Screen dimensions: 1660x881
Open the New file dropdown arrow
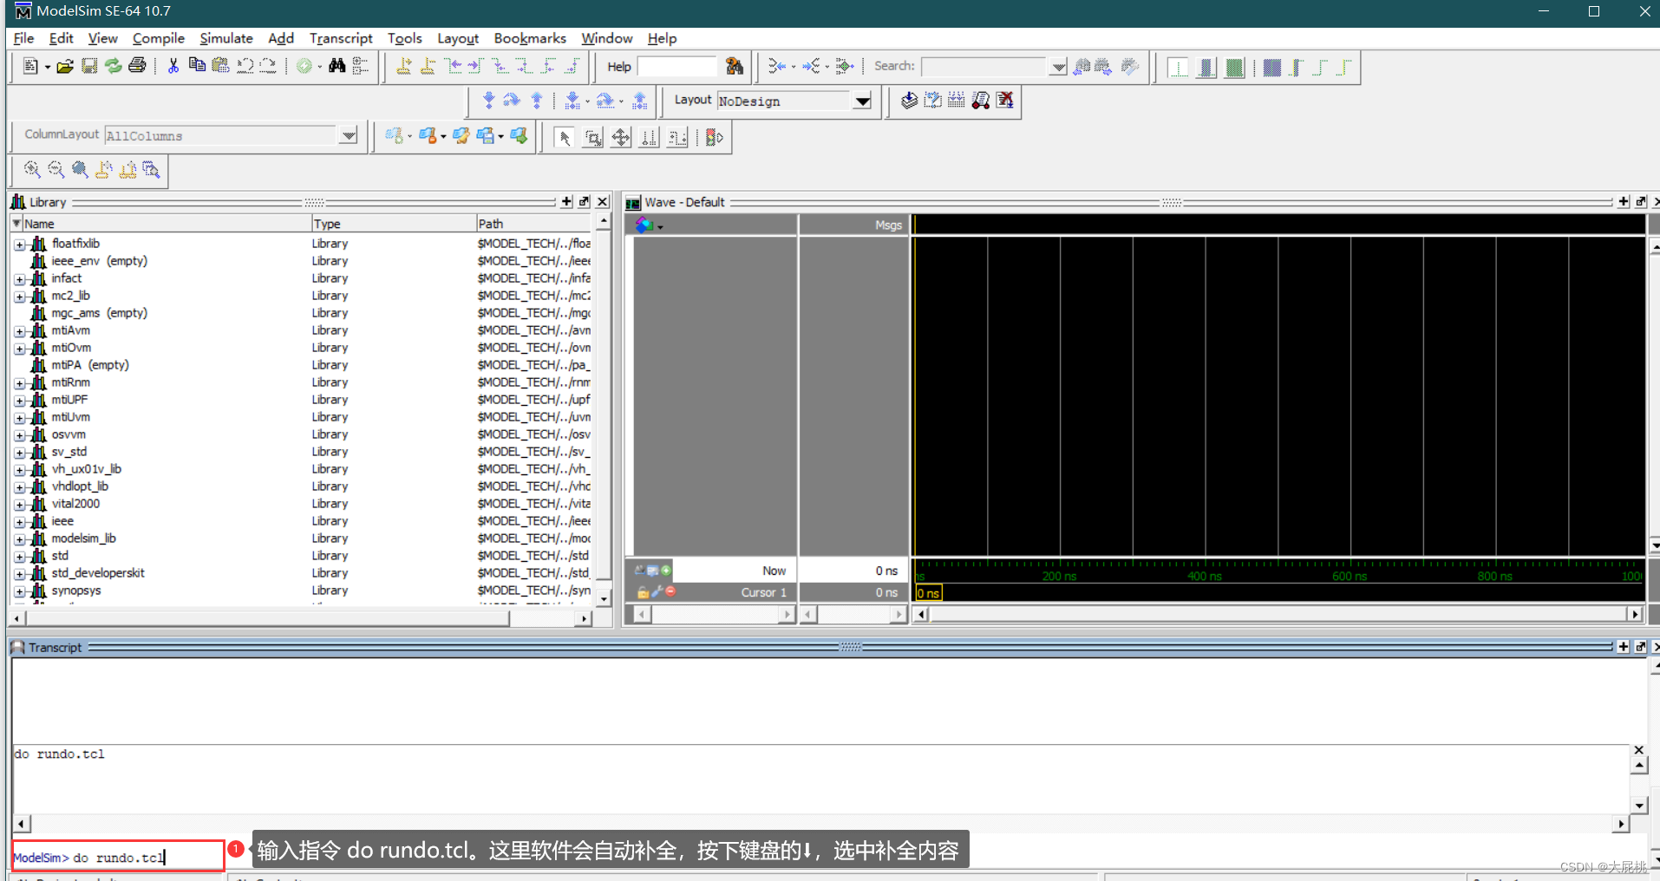point(47,67)
